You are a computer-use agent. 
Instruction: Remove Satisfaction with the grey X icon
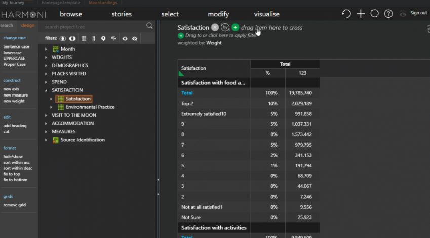click(x=215, y=28)
